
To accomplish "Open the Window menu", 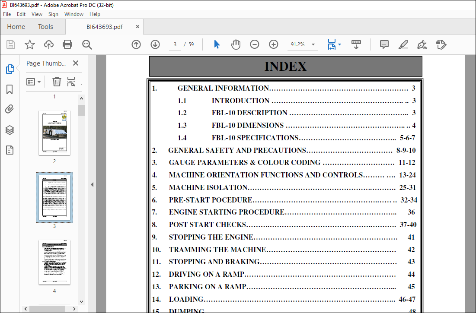I will click(74, 14).
